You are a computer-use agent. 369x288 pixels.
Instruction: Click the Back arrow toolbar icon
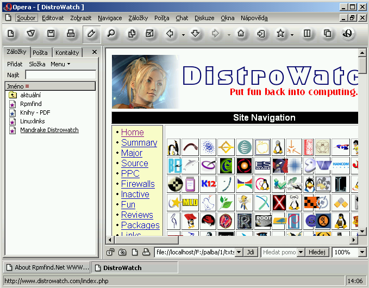170,34
